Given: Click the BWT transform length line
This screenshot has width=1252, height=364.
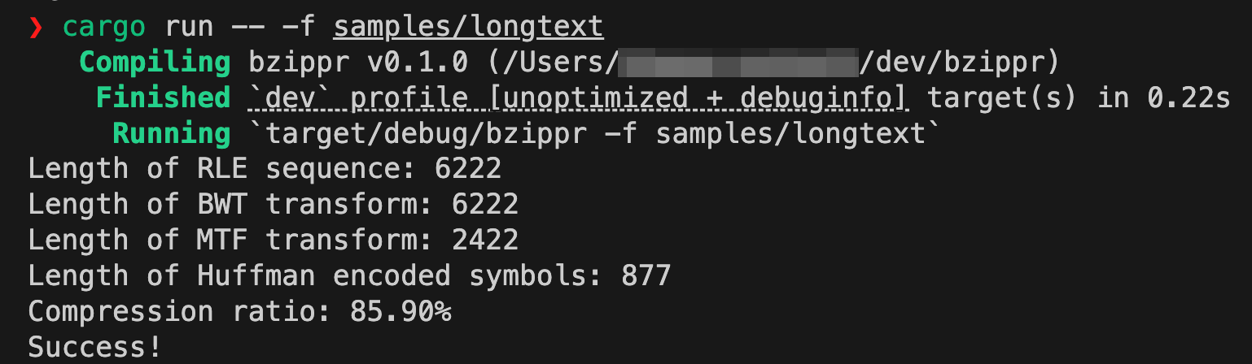Looking at the screenshot, I should pos(273,205).
